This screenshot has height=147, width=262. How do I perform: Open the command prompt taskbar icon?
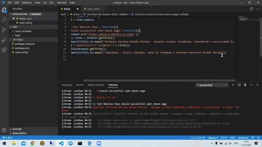[x=80, y=143]
